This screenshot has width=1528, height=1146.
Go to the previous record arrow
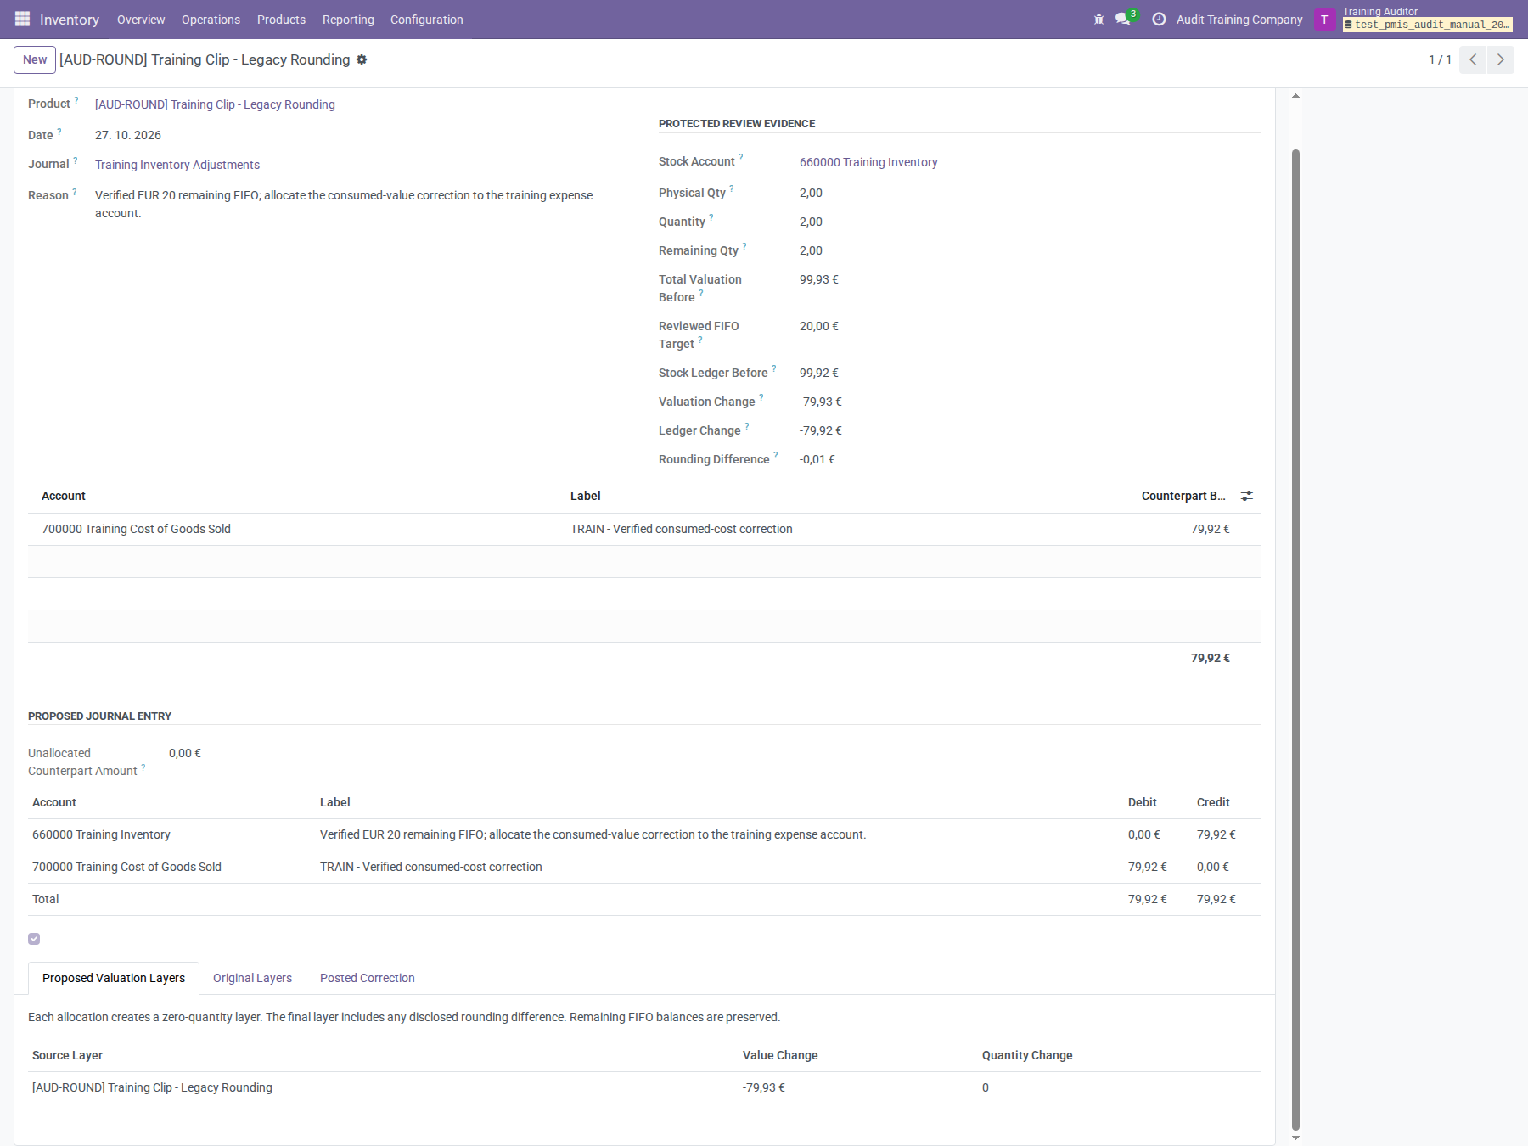click(x=1473, y=59)
